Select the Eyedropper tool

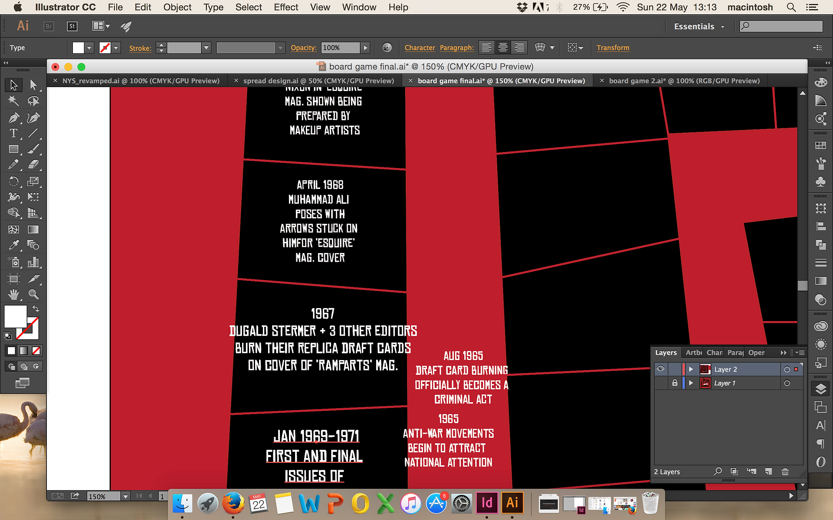click(14, 245)
